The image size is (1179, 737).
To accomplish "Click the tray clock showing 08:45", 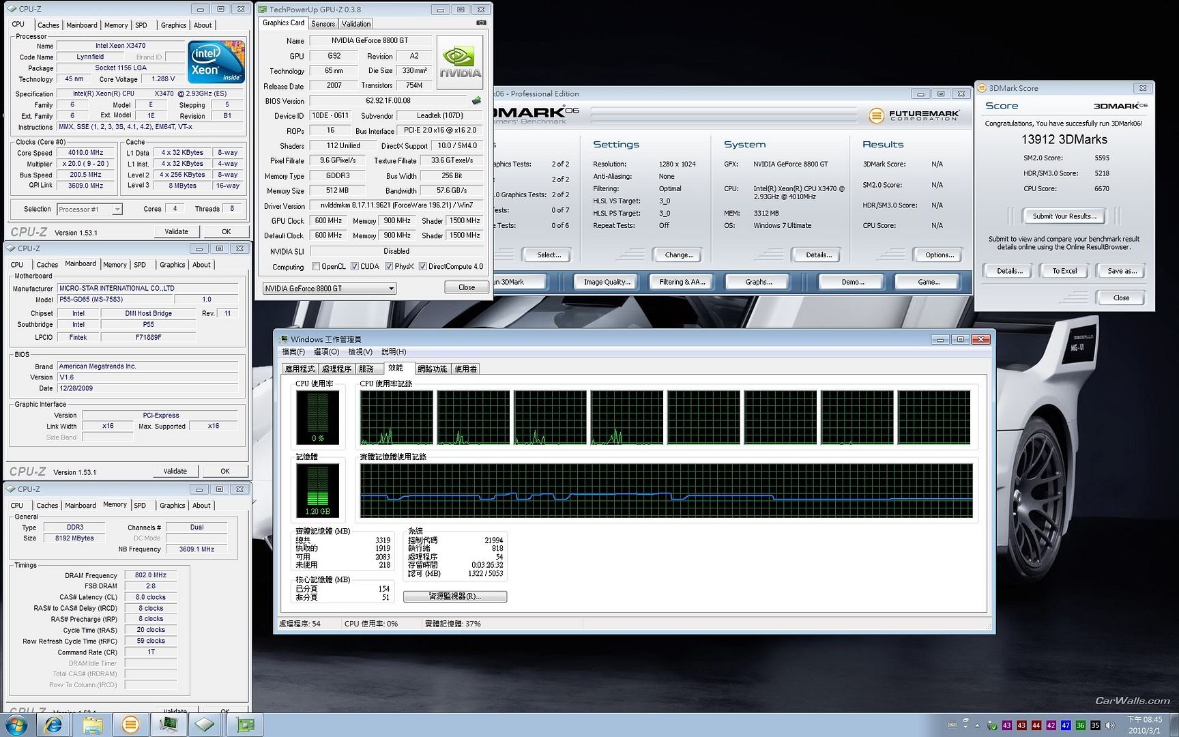I will point(1144,719).
